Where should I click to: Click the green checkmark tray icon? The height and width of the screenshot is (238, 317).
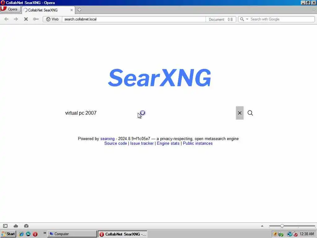click(x=280, y=234)
